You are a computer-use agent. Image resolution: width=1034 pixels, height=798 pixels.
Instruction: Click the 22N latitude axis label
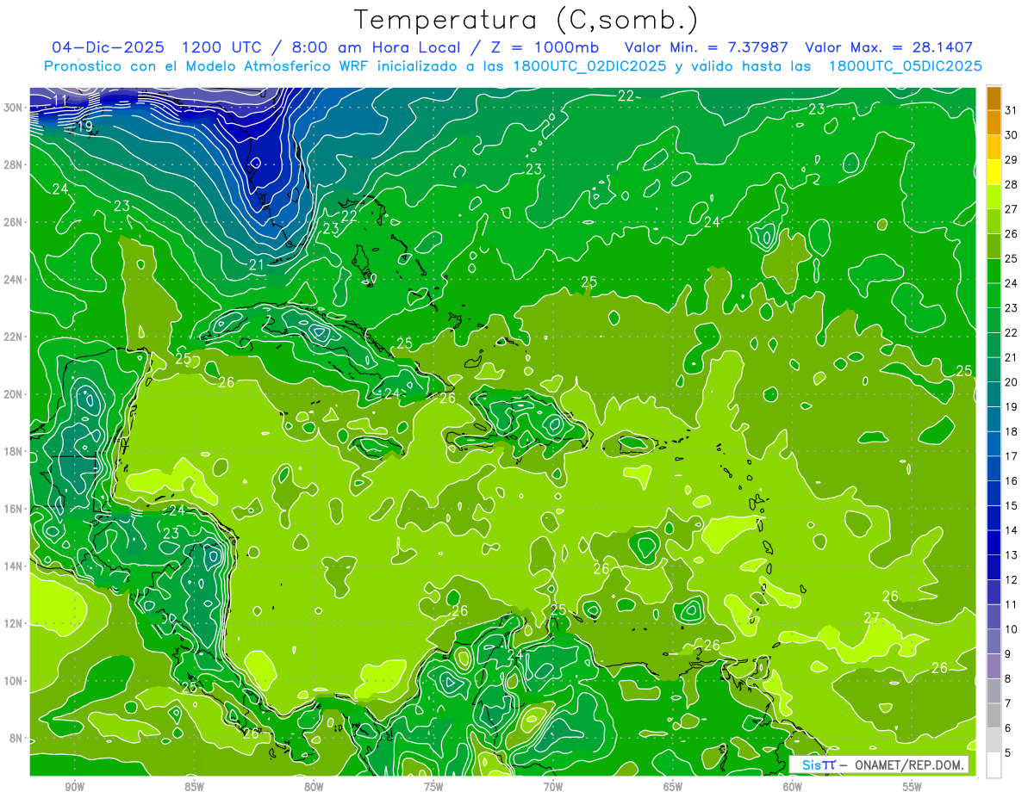(x=13, y=337)
